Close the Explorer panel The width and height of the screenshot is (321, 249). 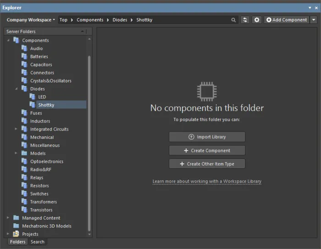tap(316, 8)
